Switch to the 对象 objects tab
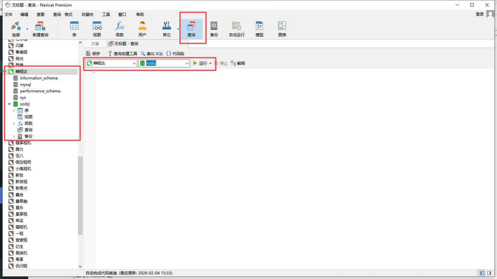The width and height of the screenshot is (497, 279). click(95, 44)
